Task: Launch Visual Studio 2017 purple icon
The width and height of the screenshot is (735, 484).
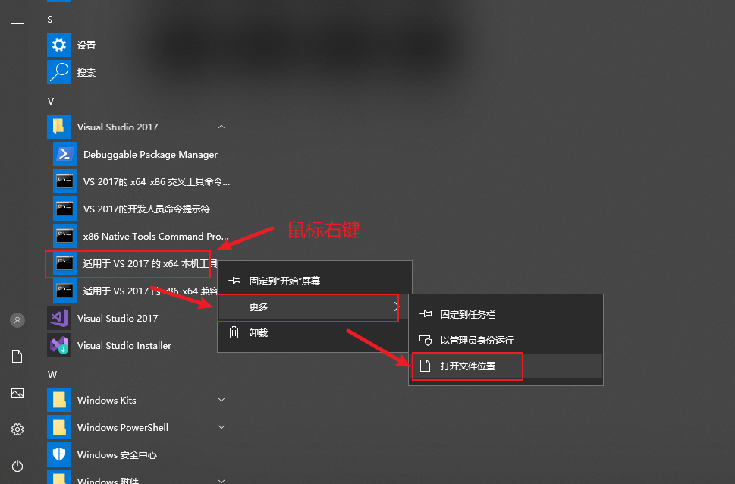Action: click(x=59, y=318)
